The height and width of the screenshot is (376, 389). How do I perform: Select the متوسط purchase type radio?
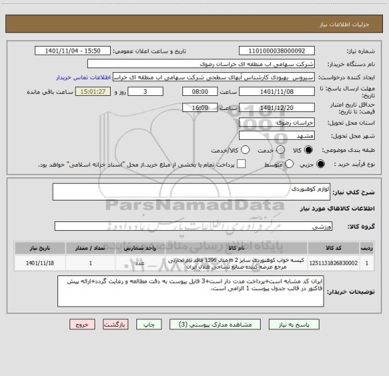coord(289,164)
